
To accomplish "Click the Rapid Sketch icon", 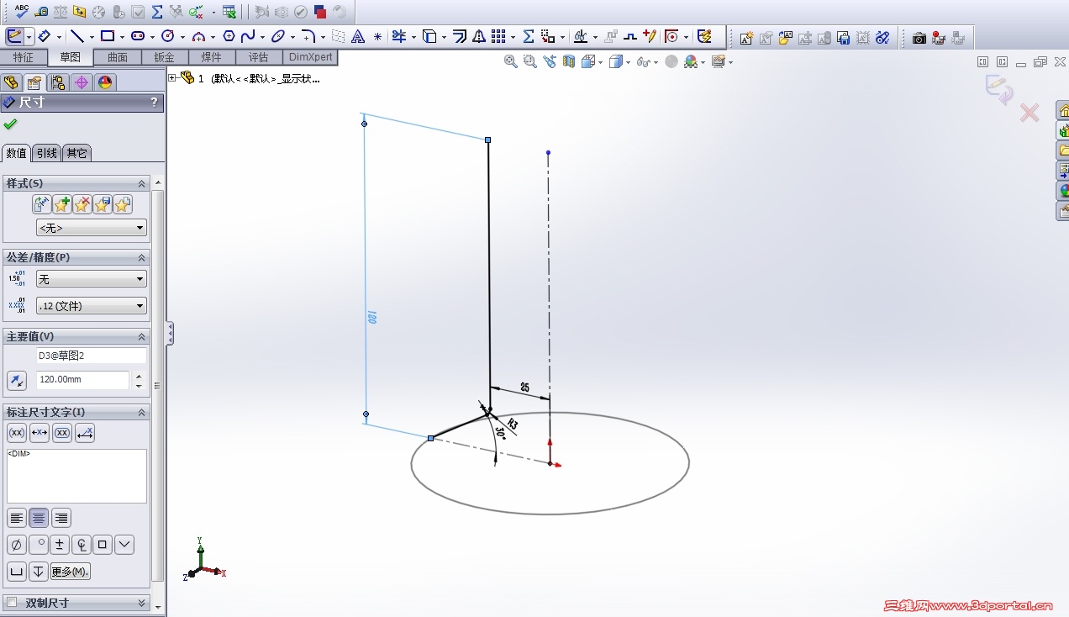I will point(705,36).
